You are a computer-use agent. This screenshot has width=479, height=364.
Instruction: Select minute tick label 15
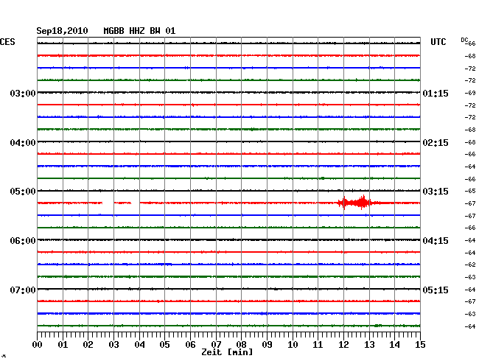pos(420,345)
